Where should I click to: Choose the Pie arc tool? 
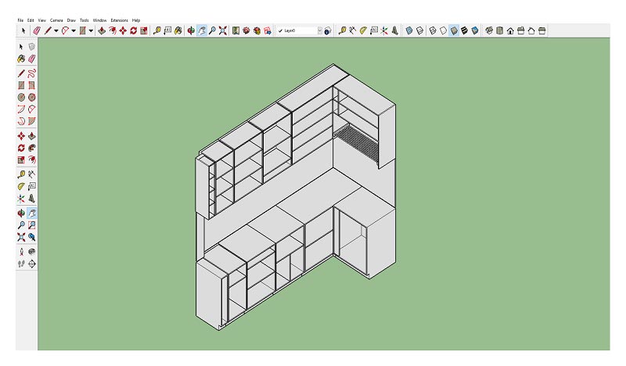pos(31,121)
